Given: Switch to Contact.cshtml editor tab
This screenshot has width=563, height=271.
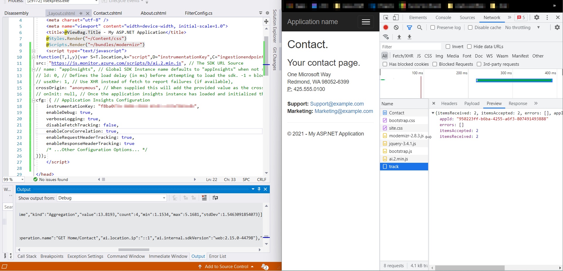Looking at the screenshot, I should [108, 13].
